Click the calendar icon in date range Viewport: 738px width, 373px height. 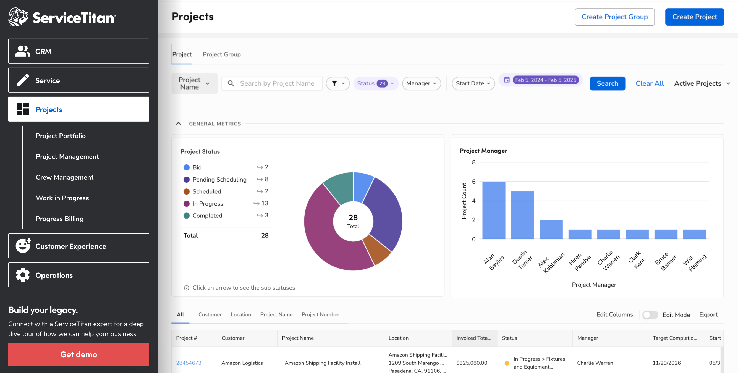pyautogui.click(x=507, y=80)
